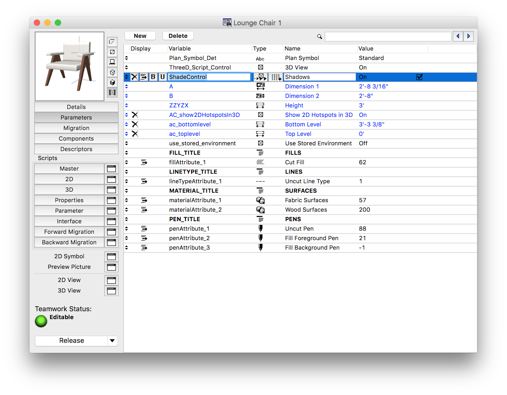507x395 pixels.
Task: Open the type selector for ShadeControl
Action: point(260,77)
